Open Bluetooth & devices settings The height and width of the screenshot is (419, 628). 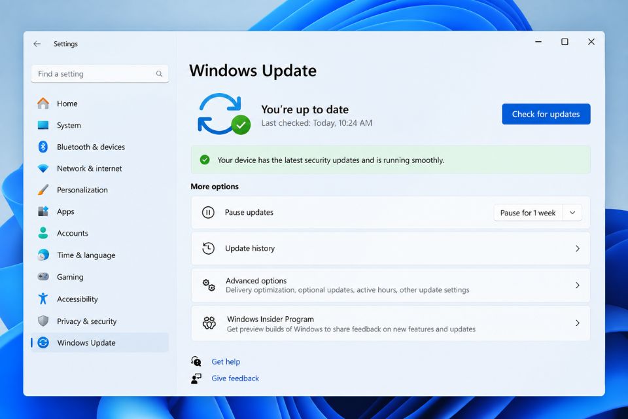(x=99, y=147)
